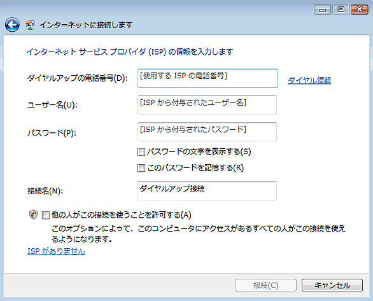Enable パスワードの文字を表示する checkbox

[141, 152]
